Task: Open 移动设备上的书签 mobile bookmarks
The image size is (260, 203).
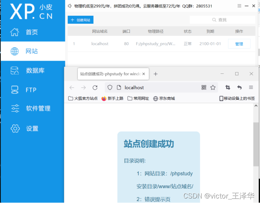Action: tap(237, 98)
